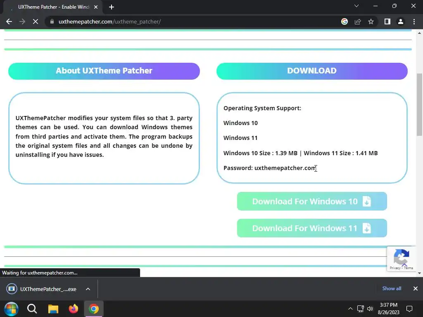Image resolution: width=423 pixels, height=317 pixels.
Task: Click scrollbar up arrow
Action: [419, 33]
